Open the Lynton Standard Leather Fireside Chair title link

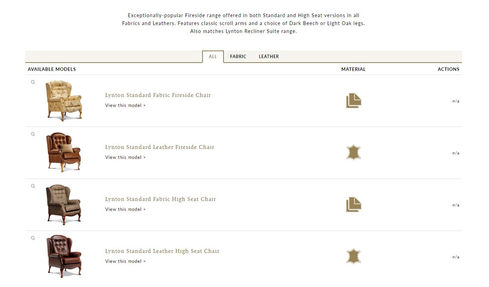[x=160, y=147]
